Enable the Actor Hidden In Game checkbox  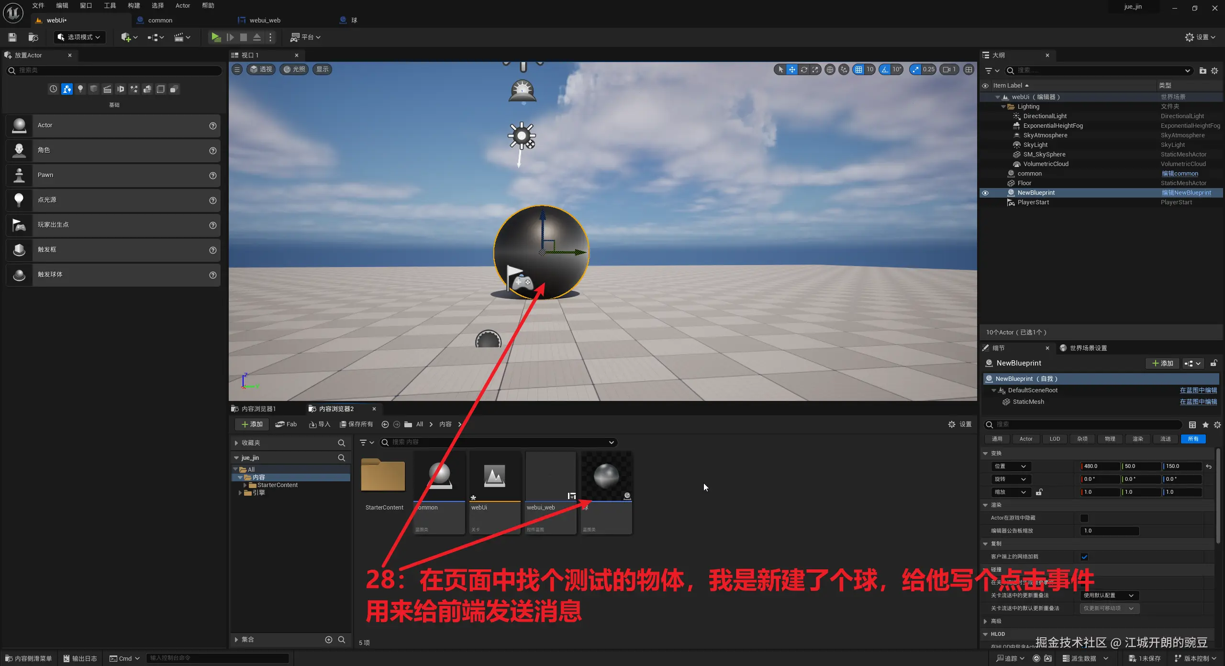[x=1084, y=518]
